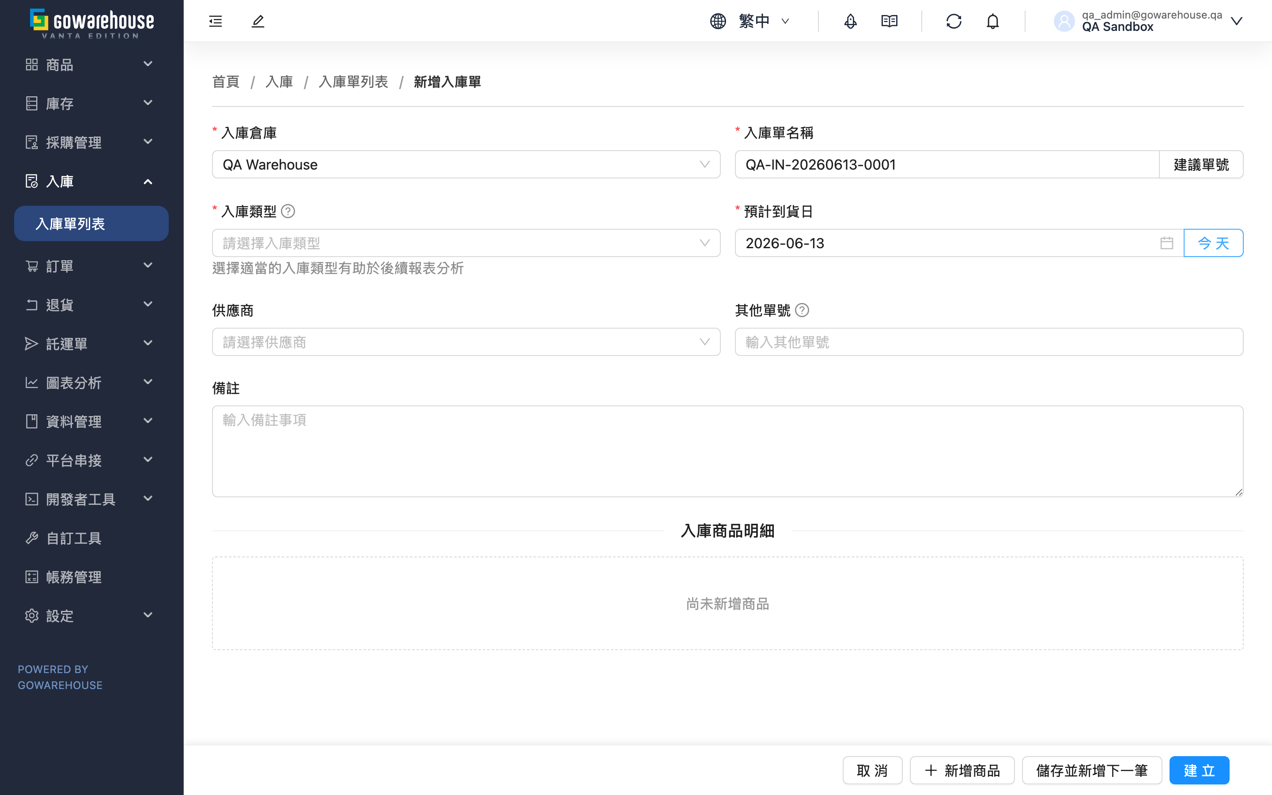Select 入庫單列表 in the sidebar
1272x795 pixels.
pyautogui.click(x=91, y=223)
